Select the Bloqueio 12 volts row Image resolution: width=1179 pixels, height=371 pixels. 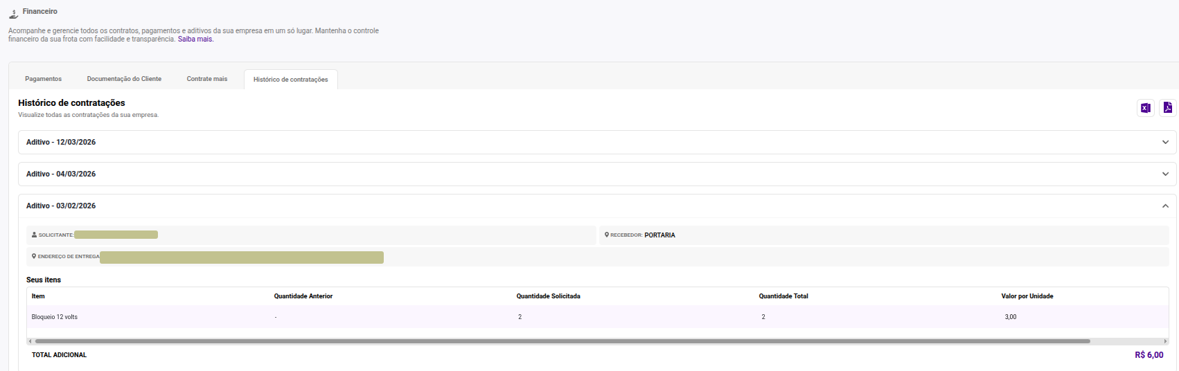click(x=598, y=317)
